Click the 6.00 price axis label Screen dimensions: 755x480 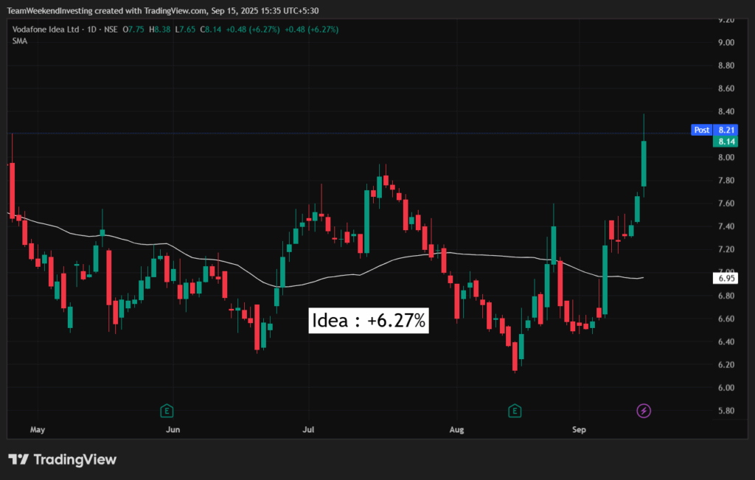tap(726, 388)
